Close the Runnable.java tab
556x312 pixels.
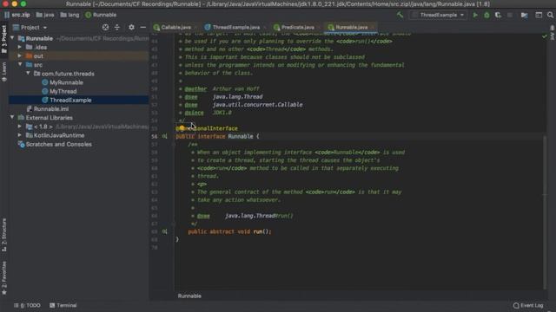click(373, 27)
